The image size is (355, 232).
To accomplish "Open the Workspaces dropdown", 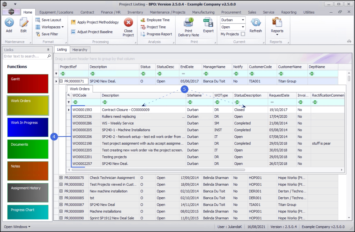I will pos(63,27).
